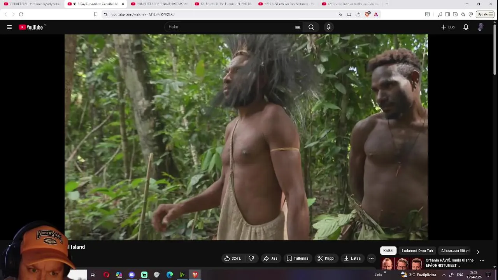Close the 3 Day Survival tab
Viewport: 498px width, 280px height.
123,4
